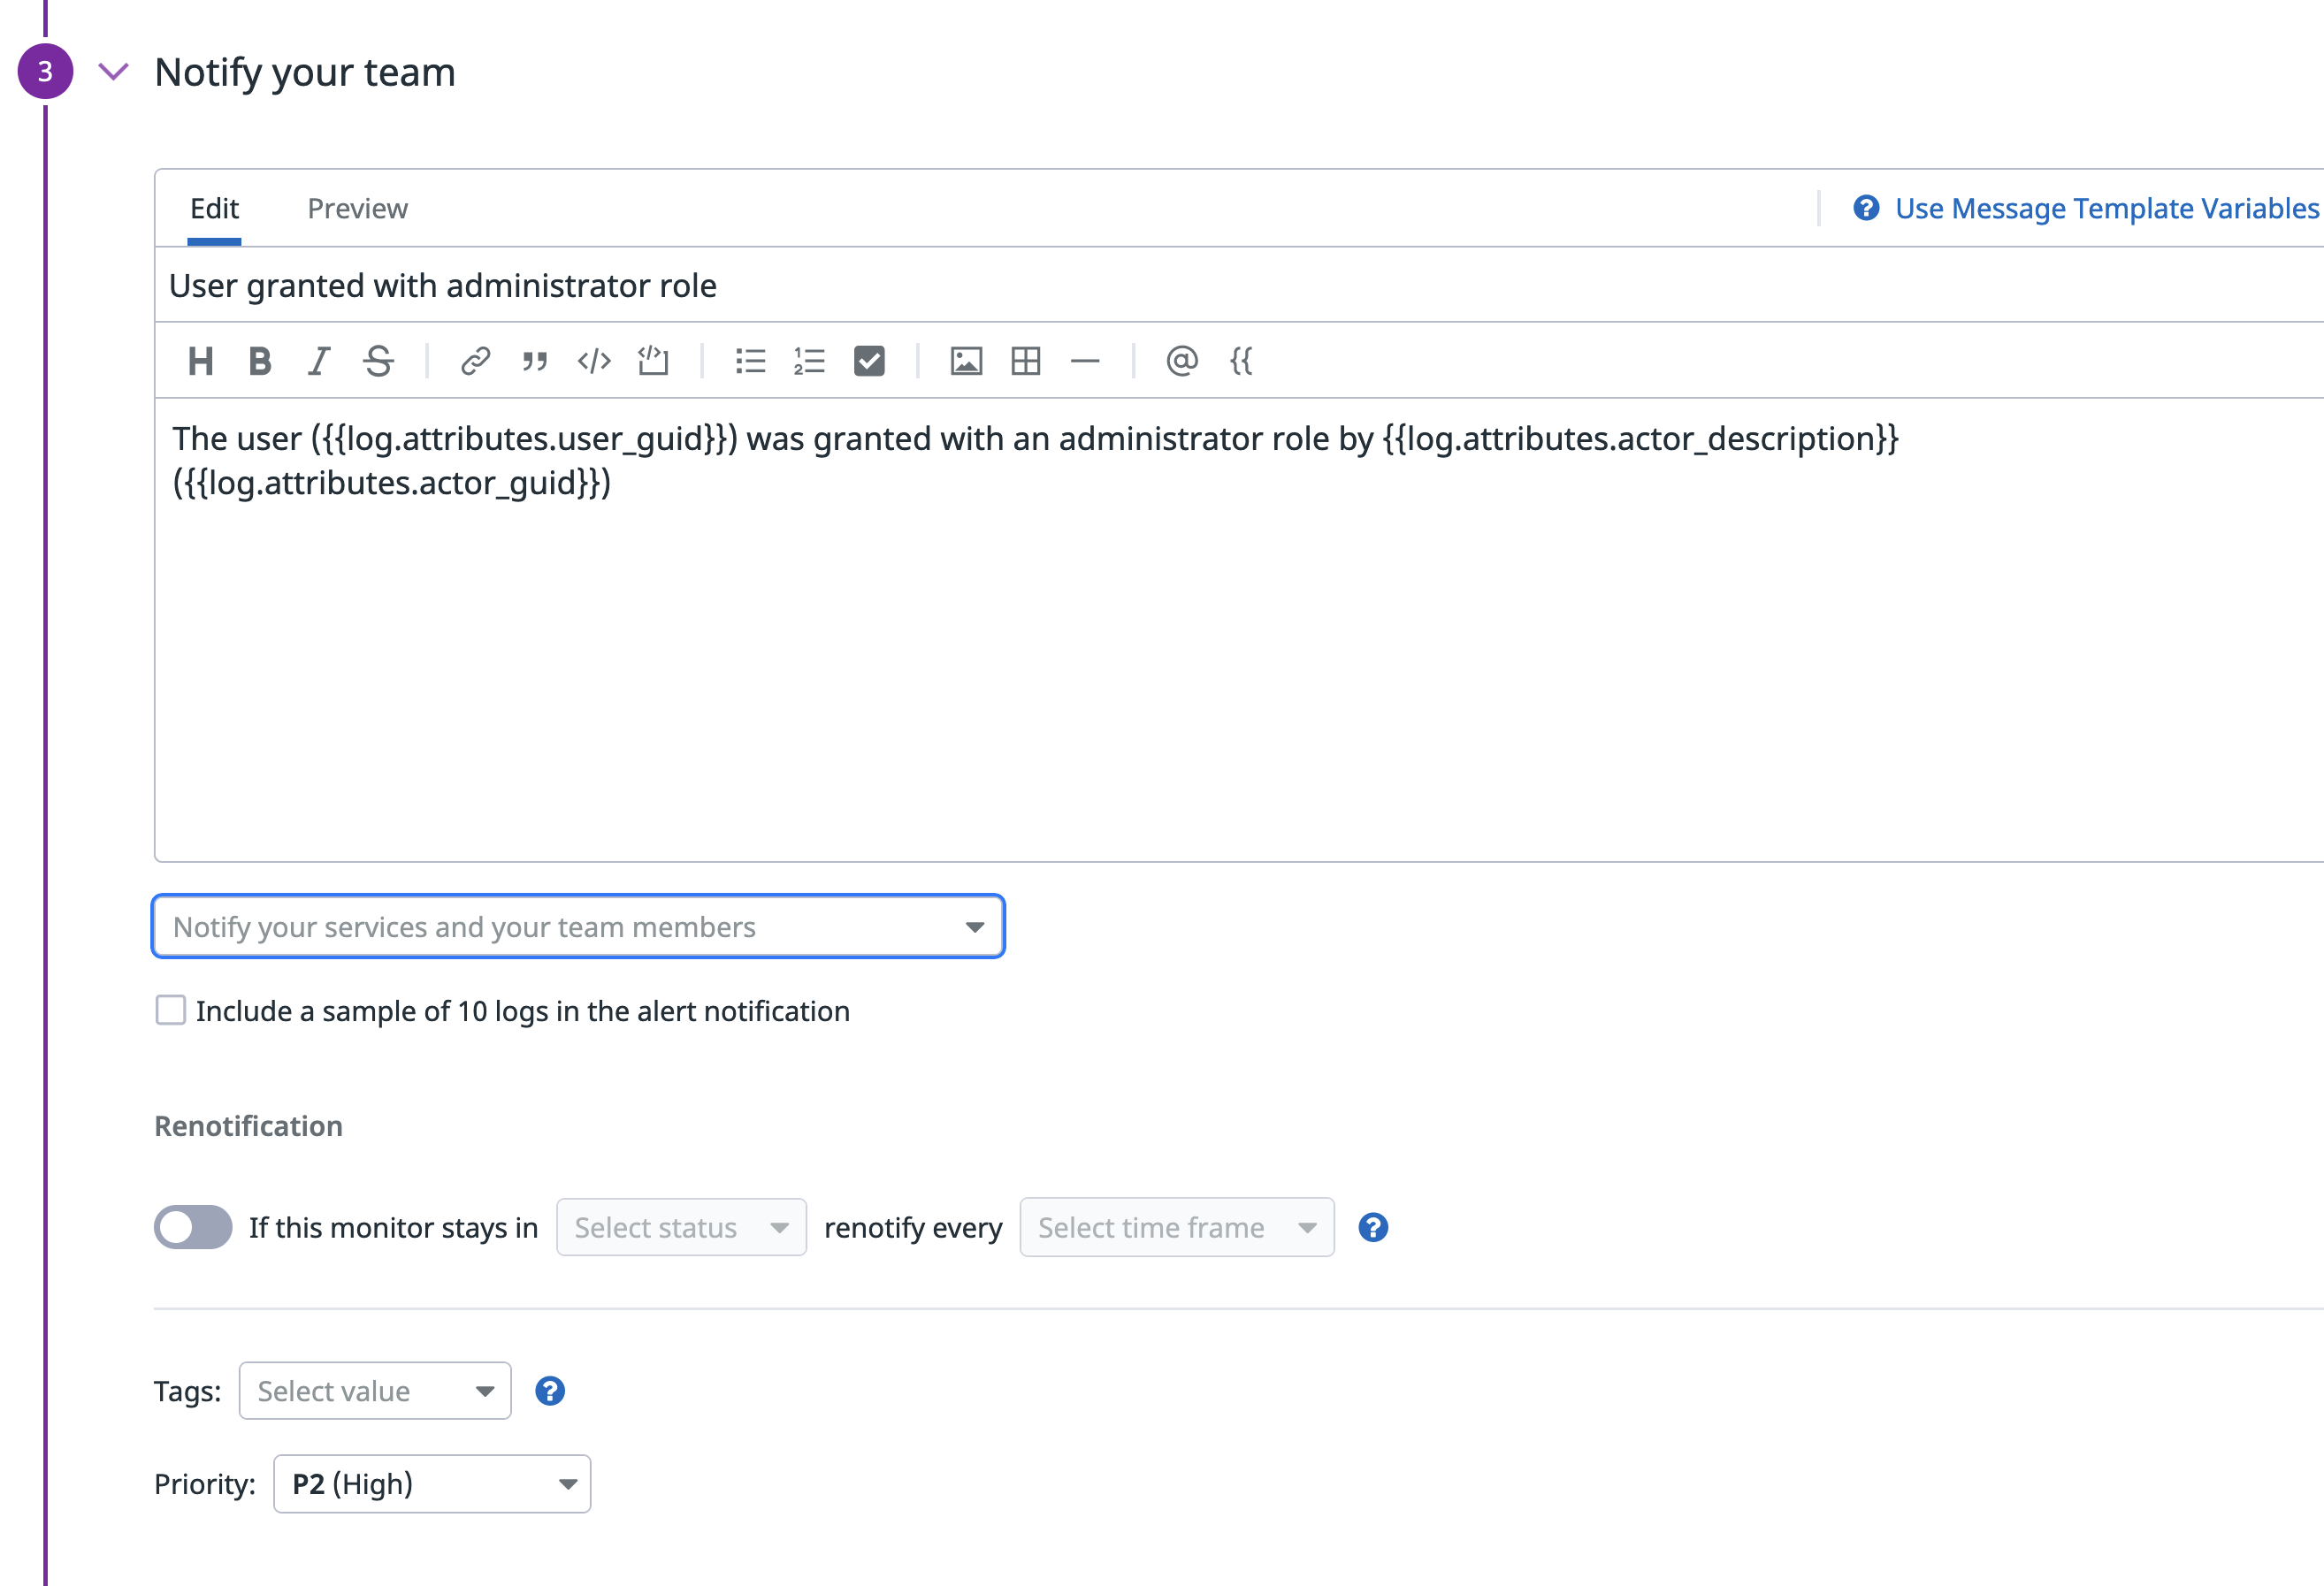Insert a template variable with the braces icon
This screenshot has height=1586, width=2324.
pyautogui.click(x=1241, y=361)
